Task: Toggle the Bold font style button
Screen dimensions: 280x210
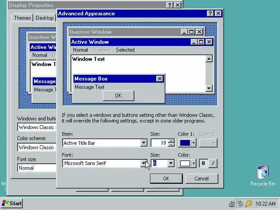Action: pos(203,163)
